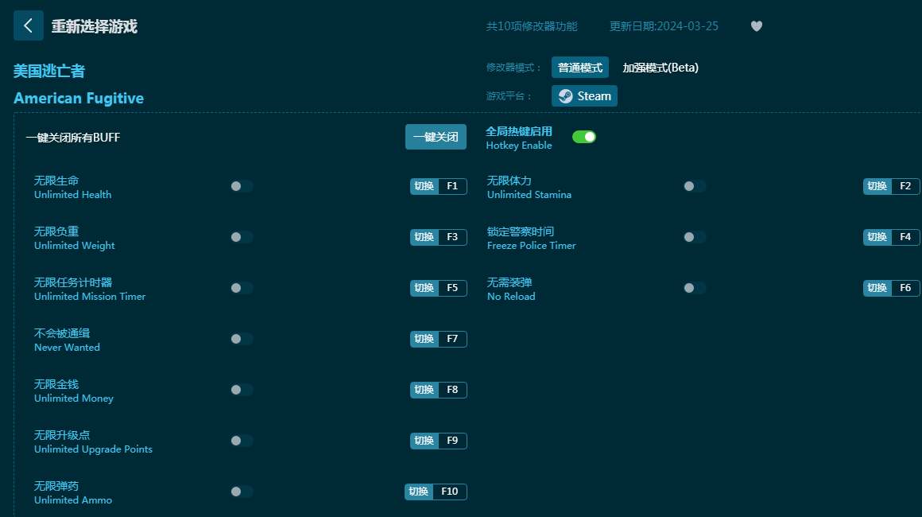
Task: Click the F1 切换 hotkey button
Action: pos(439,186)
